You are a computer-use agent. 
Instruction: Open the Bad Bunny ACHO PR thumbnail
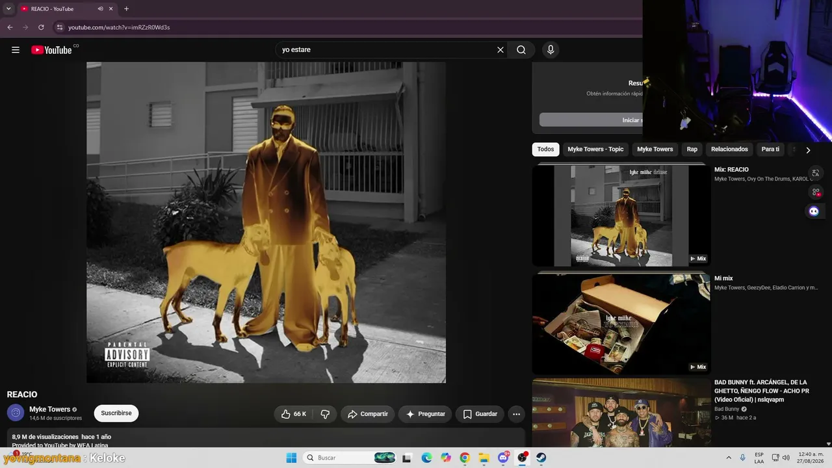[621, 413]
